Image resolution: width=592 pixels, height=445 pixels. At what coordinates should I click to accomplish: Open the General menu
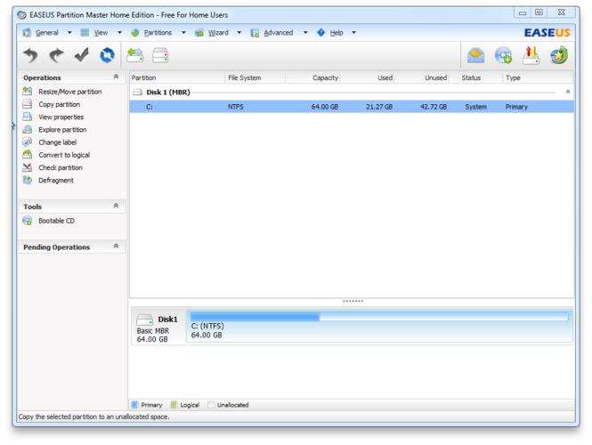47,33
